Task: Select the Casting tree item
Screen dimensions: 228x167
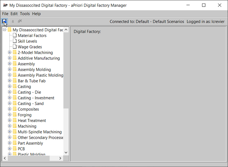Action: coord(24,87)
